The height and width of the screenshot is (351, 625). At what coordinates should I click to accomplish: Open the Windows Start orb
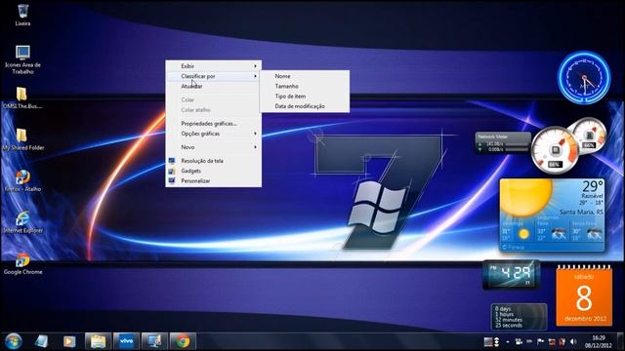[13, 341]
